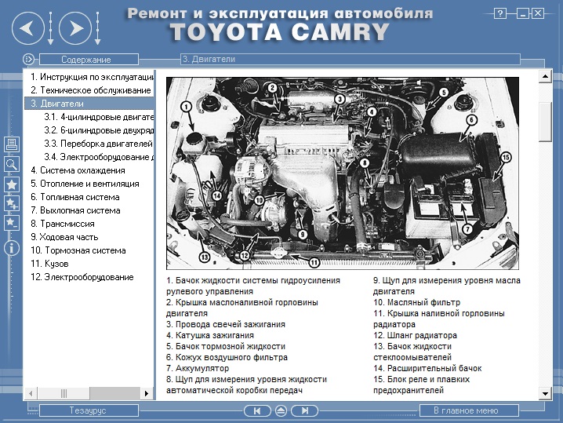The height and width of the screenshot is (423, 563).
Task: Open 11. Кузов chapter
Action: [49, 263]
